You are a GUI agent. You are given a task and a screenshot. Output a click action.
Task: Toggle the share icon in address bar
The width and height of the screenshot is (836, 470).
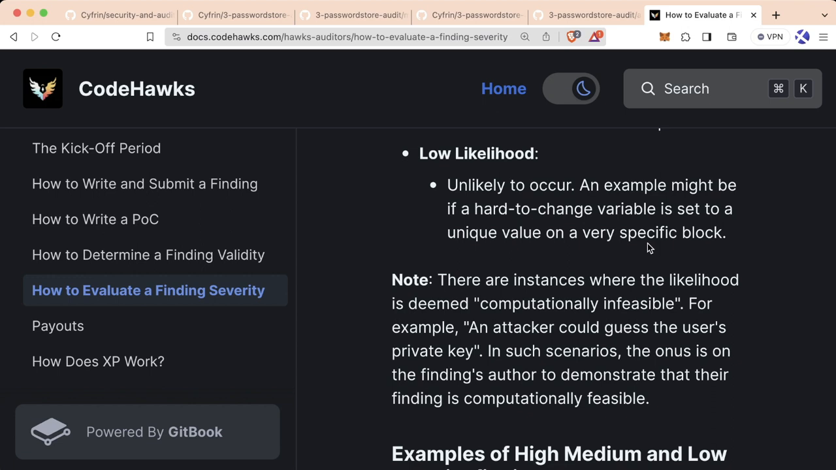[x=545, y=37]
